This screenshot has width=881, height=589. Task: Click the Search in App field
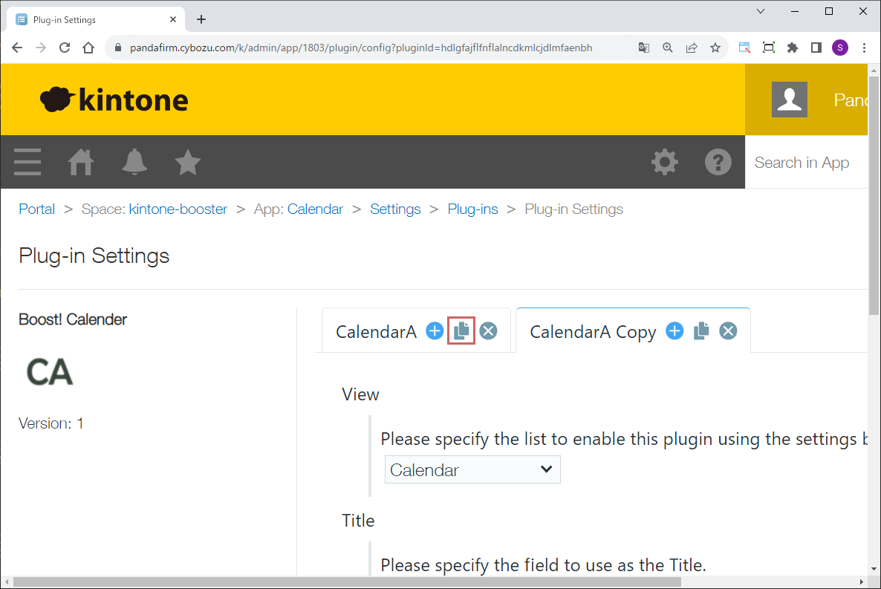coord(806,163)
